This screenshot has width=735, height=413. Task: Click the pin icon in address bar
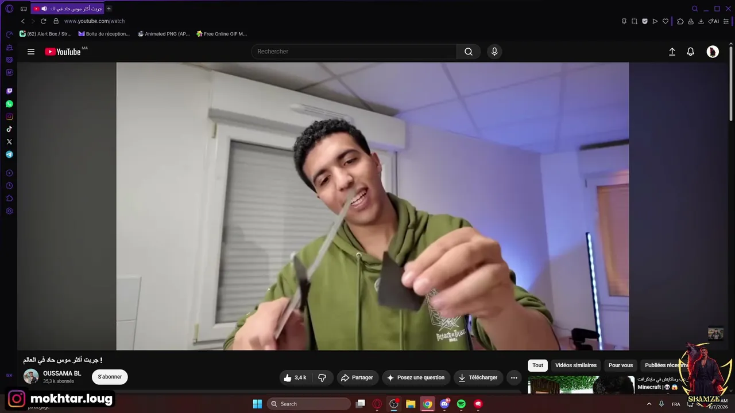click(624, 21)
